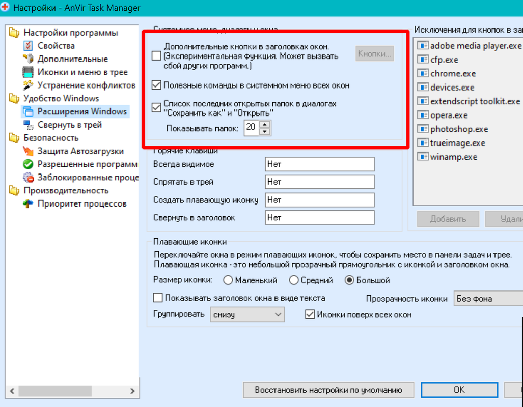
Task: Click tree scrollbar left arrow
Action: point(12,391)
